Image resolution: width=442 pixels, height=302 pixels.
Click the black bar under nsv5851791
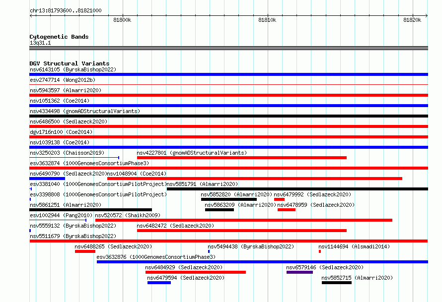pos(297,189)
